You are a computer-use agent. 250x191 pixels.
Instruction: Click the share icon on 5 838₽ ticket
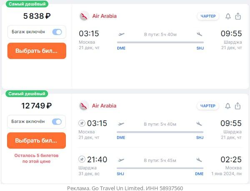pos(238,16)
